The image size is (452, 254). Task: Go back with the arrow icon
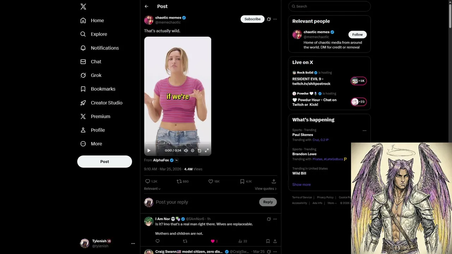(146, 6)
